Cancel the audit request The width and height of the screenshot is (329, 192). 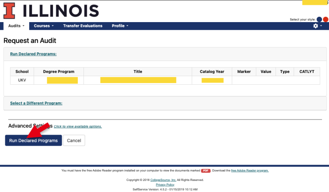click(74, 140)
